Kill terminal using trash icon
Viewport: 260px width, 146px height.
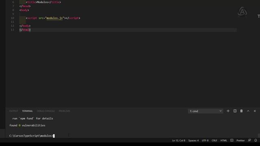241,111
